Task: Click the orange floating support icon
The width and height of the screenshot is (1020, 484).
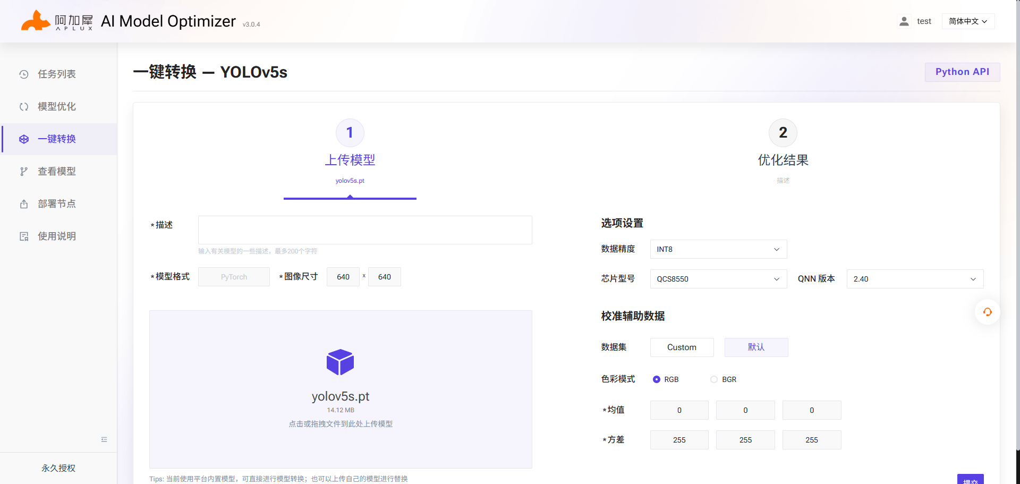Action: [987, 312]
